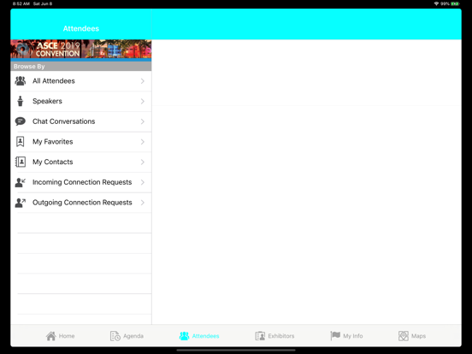Image resolution: width=472 pixels, height=354 pixels.
Task: Select the My Favorites bookmark icon
Action: [21, 141]
